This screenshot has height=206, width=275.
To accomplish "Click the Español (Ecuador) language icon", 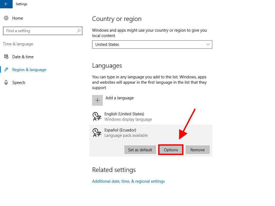I will coord(97,133).
